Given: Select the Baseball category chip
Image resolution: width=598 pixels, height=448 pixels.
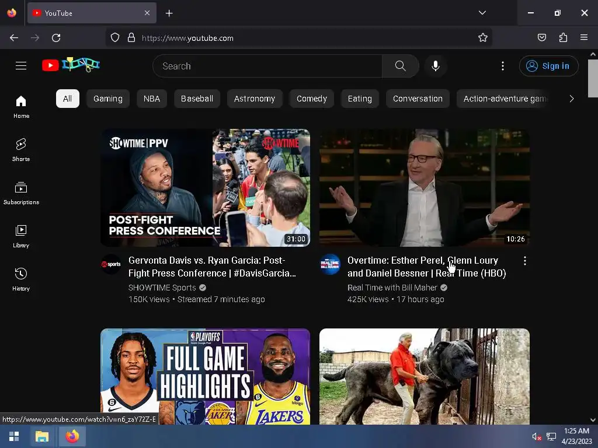Looking at the screenshot, I should point(197,99).
